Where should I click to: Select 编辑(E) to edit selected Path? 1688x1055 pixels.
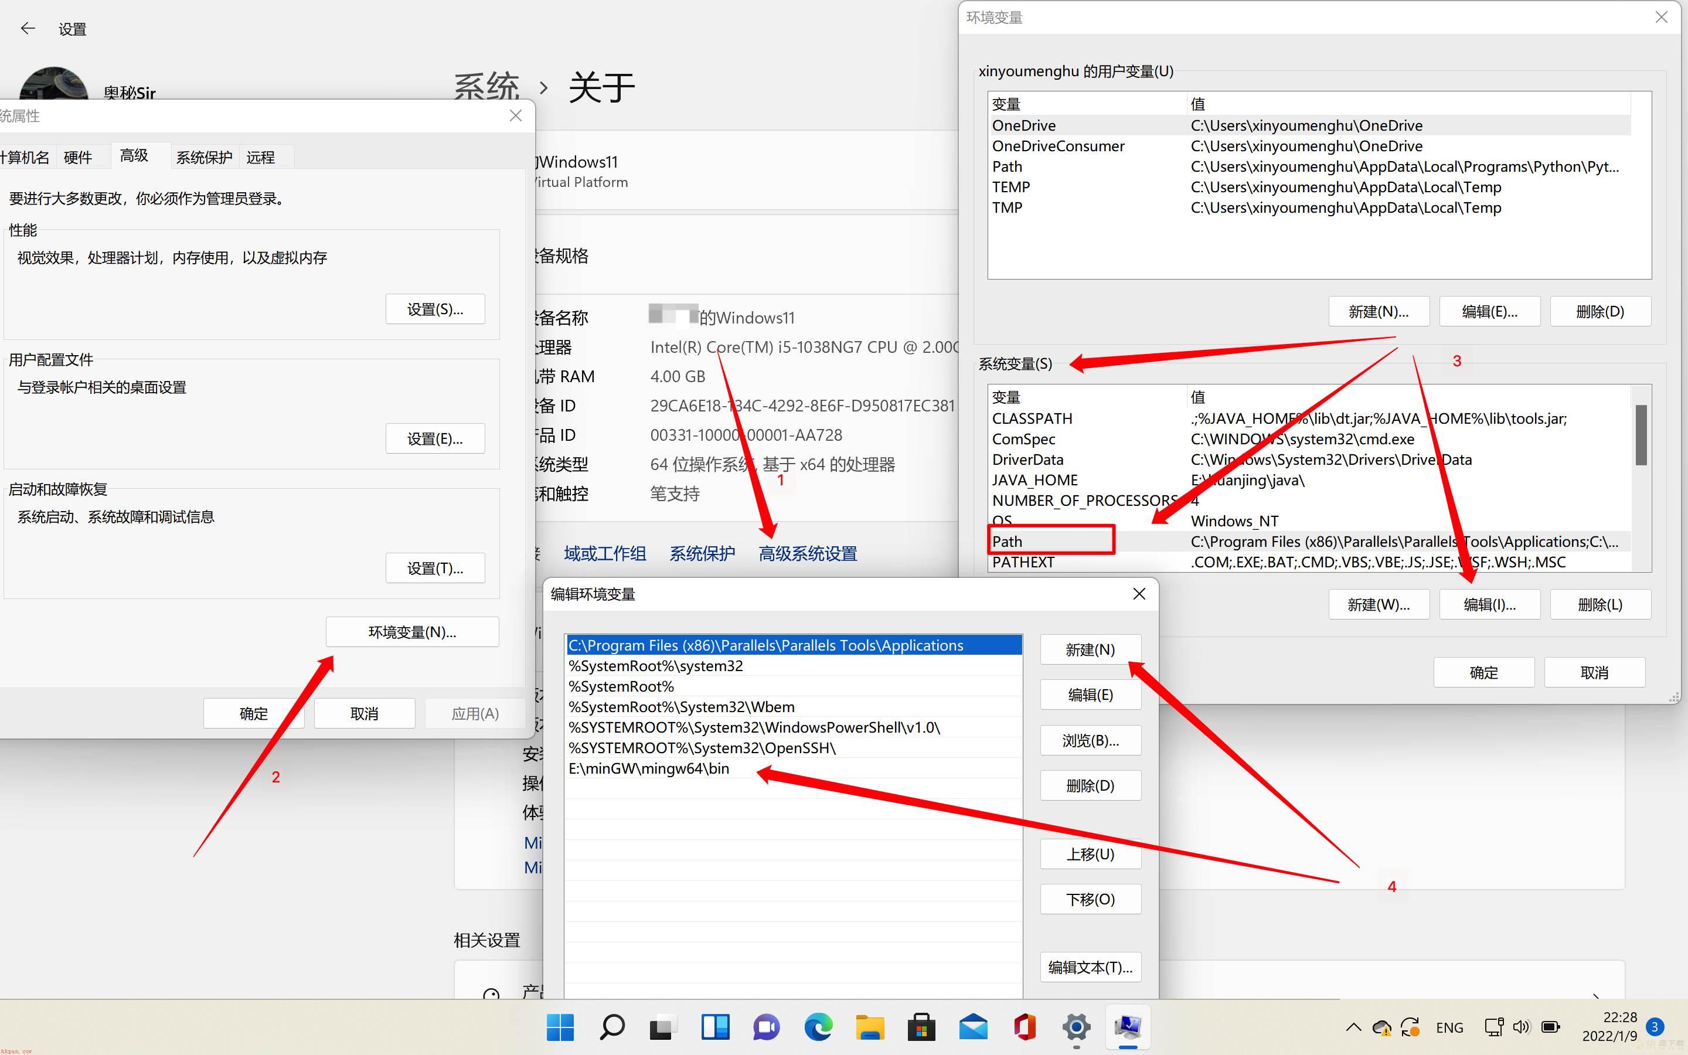point(1089,694)
